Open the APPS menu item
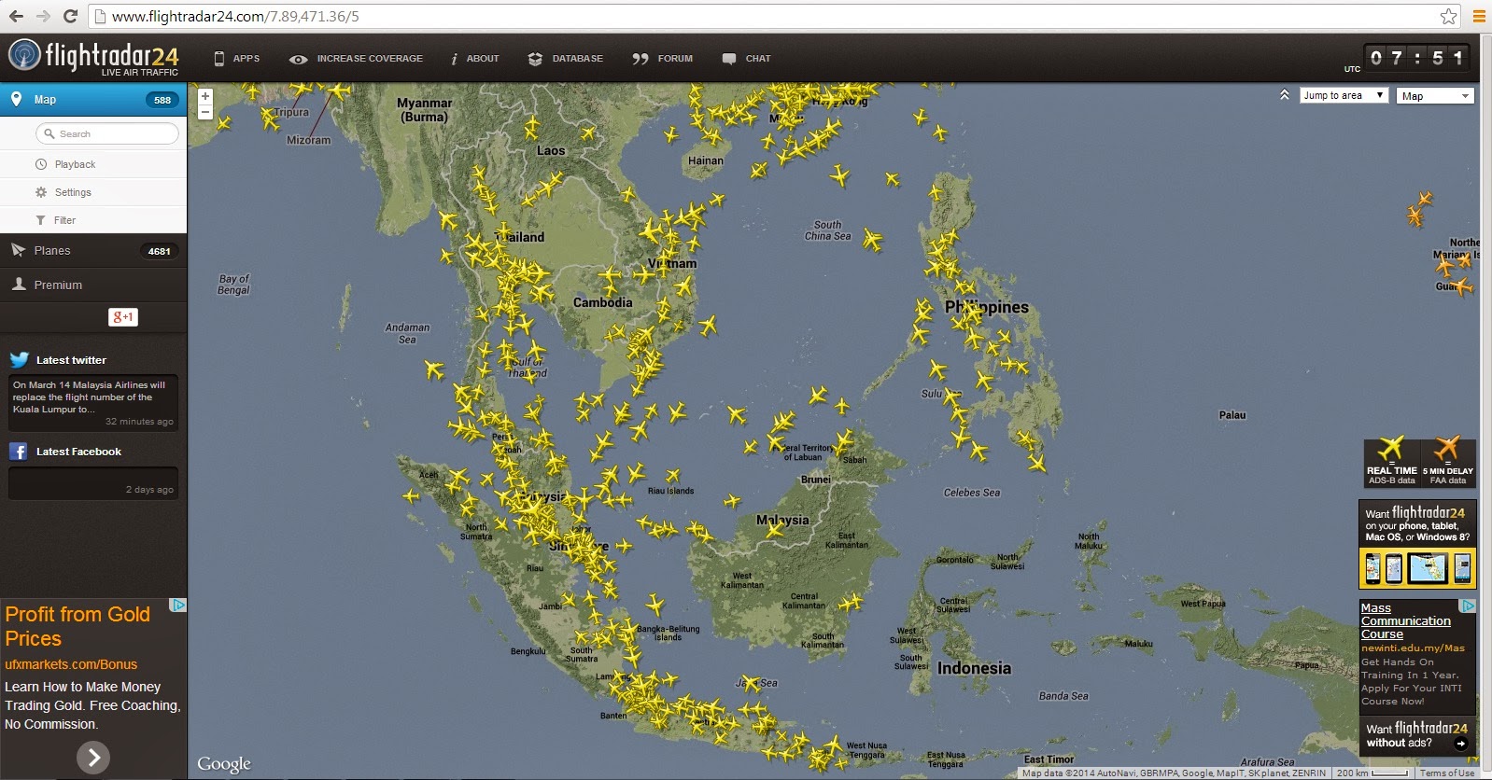 [246, 59]
